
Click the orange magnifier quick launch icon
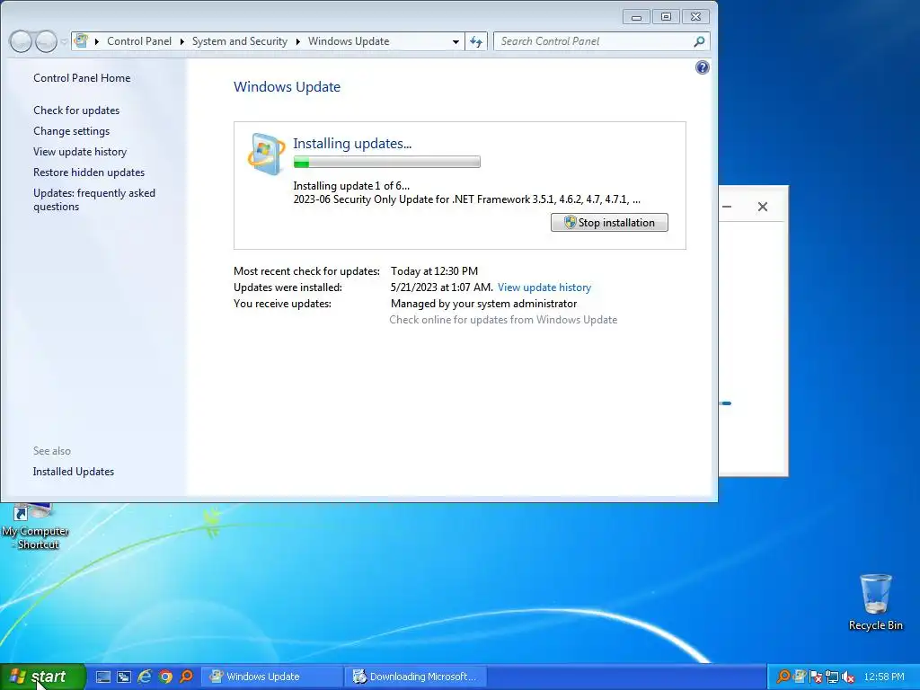pyautogui.click(x=187, y=677)
